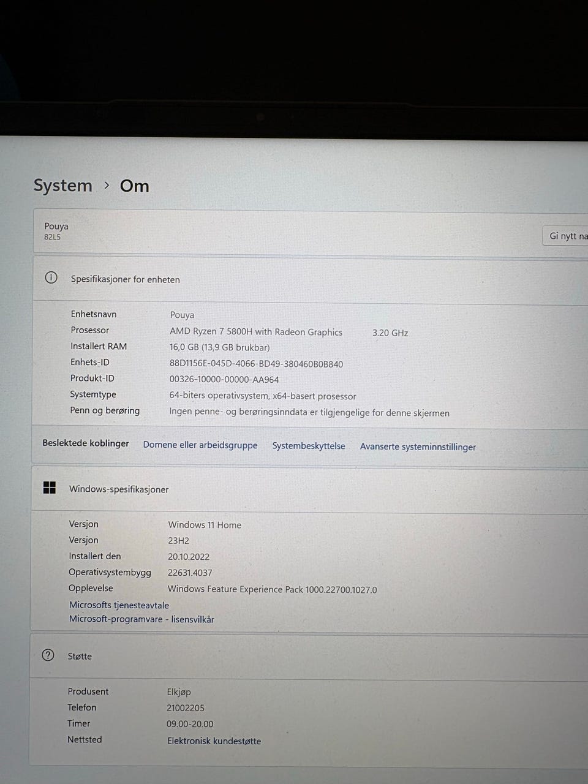The width and height of the screenshot is (588, 784).
Task: Select model code 82L5
Action: tap(52, 237)
